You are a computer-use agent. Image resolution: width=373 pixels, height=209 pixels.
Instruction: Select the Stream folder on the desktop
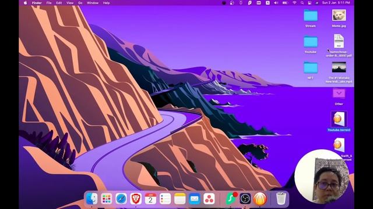pos(311,16)
